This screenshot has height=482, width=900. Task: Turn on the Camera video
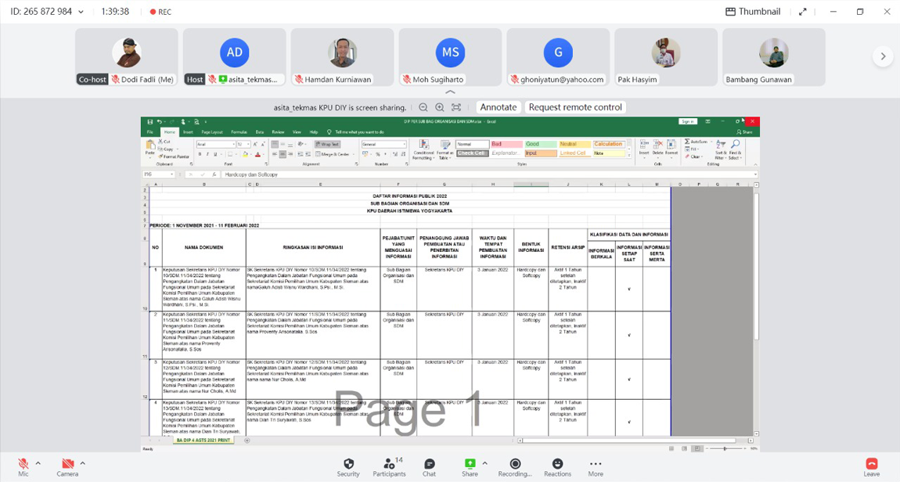tap(67, 464)
